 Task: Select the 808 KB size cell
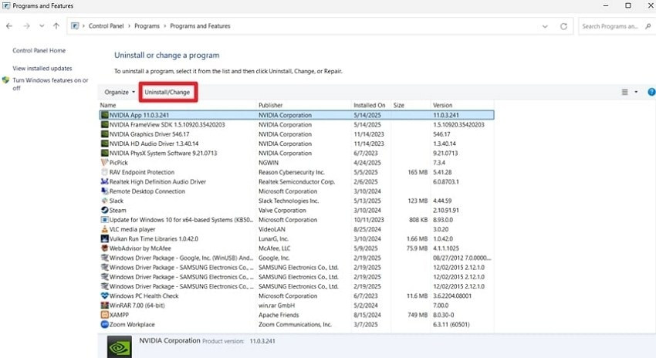pos(418,220)
